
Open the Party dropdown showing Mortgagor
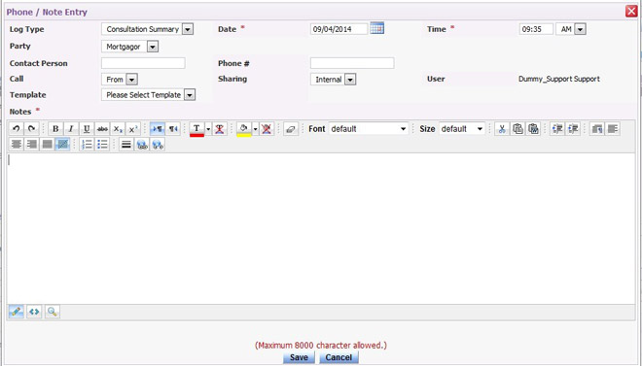point(129,47)
